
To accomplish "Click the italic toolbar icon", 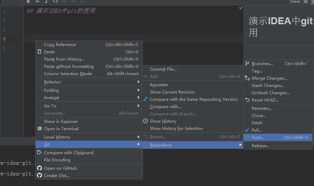I will [46, 2].
